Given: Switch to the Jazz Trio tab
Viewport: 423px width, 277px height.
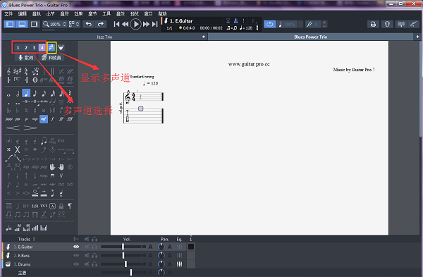Looking at the screenshot, I should coord(104,37).
